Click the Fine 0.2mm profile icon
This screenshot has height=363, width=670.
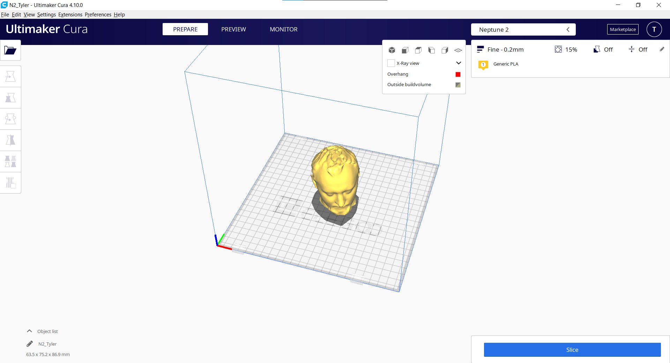pyautogui.click(x=481, y=50)
